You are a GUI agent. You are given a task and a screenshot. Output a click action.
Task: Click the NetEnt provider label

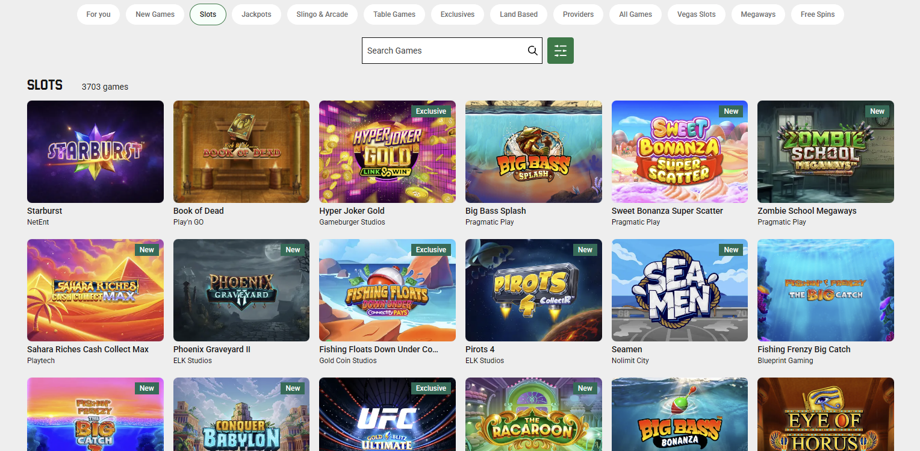pos(38,222)
